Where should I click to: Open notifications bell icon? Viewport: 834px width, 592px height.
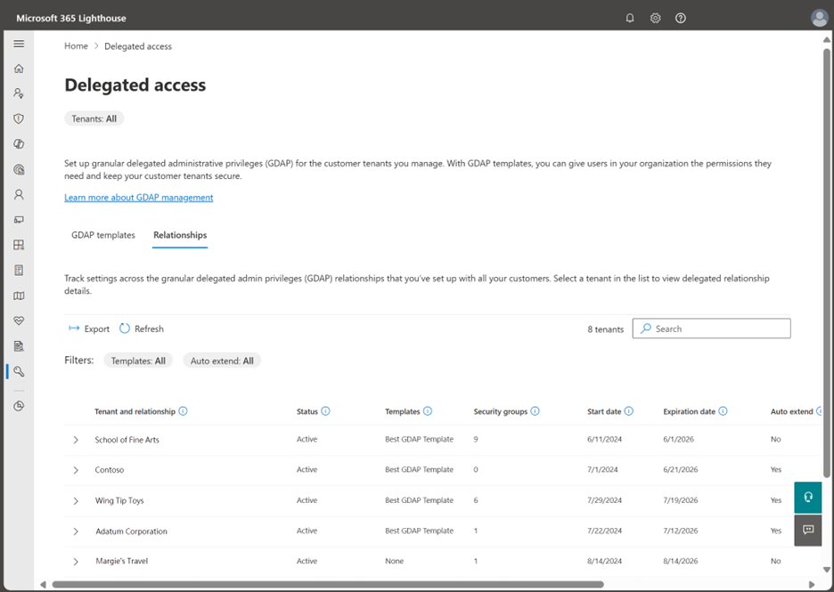pos(630,18)
